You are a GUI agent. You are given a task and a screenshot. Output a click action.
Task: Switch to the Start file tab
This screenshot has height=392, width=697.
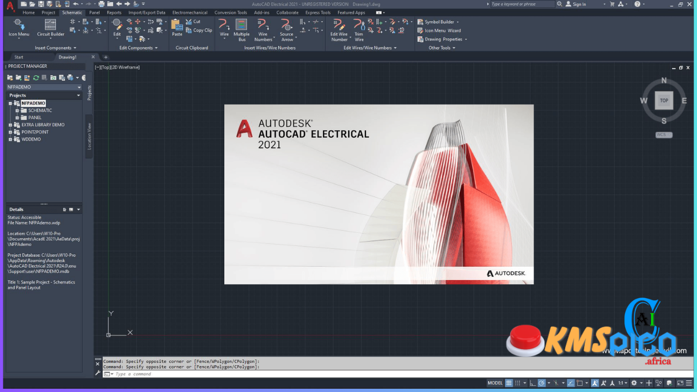(19, 57)
